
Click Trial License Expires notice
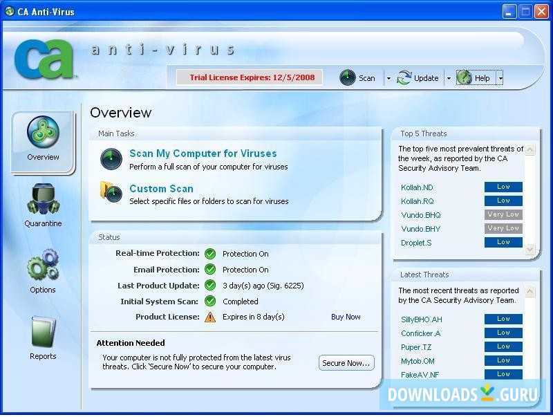click(x=250, y=77)
